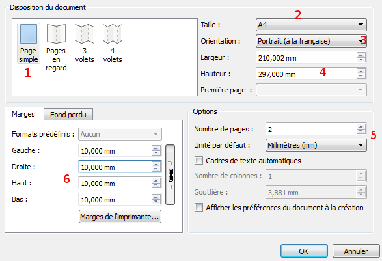Open Marges de l'imprimante dialog
This screenshot has width=382, height=261.
(x=120, y=217)
